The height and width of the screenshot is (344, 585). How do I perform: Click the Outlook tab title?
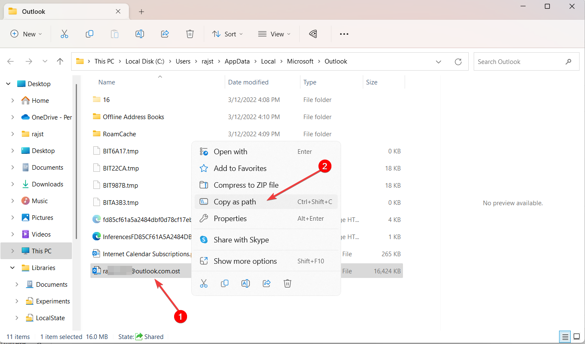point(33,12)
